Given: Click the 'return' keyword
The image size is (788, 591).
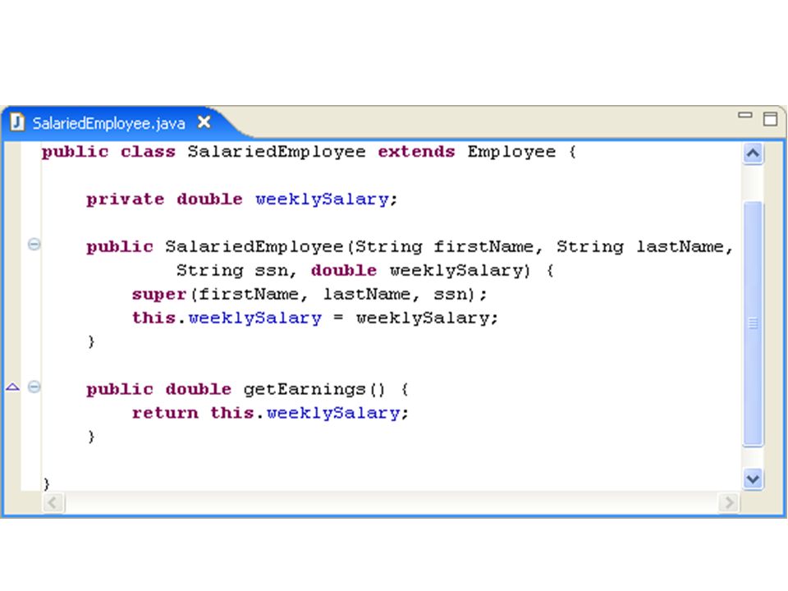Looking at the screenshot, I should pos(165,413).
